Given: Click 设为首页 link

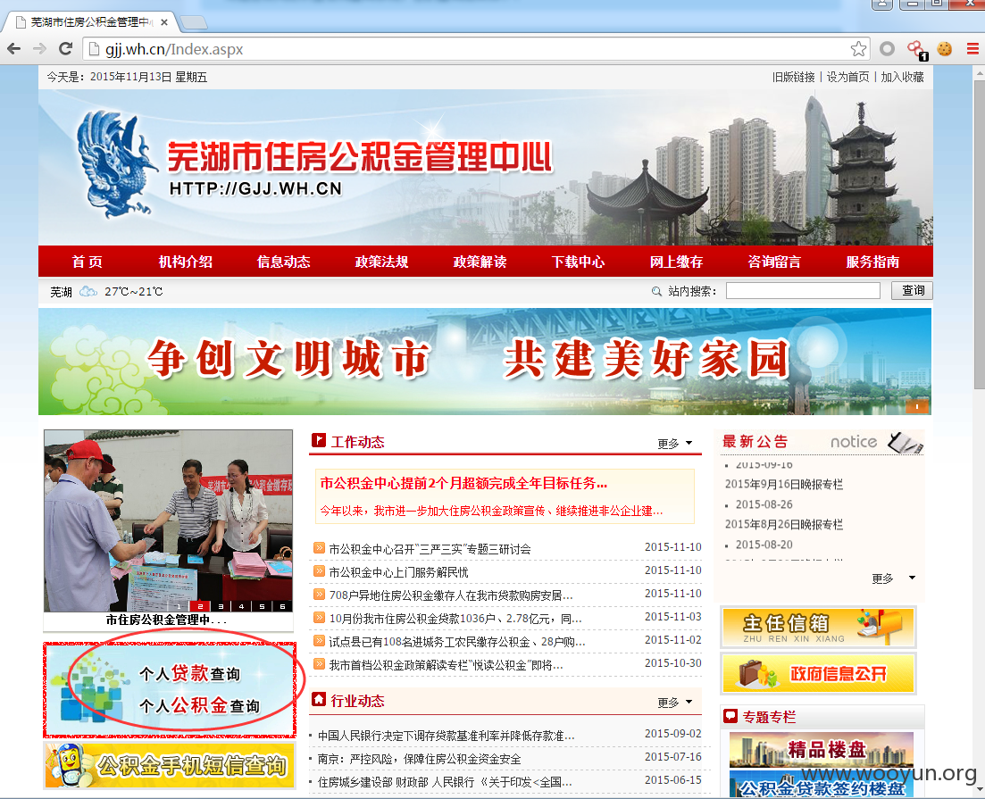Looking at the screenshot, I should 847,78.
